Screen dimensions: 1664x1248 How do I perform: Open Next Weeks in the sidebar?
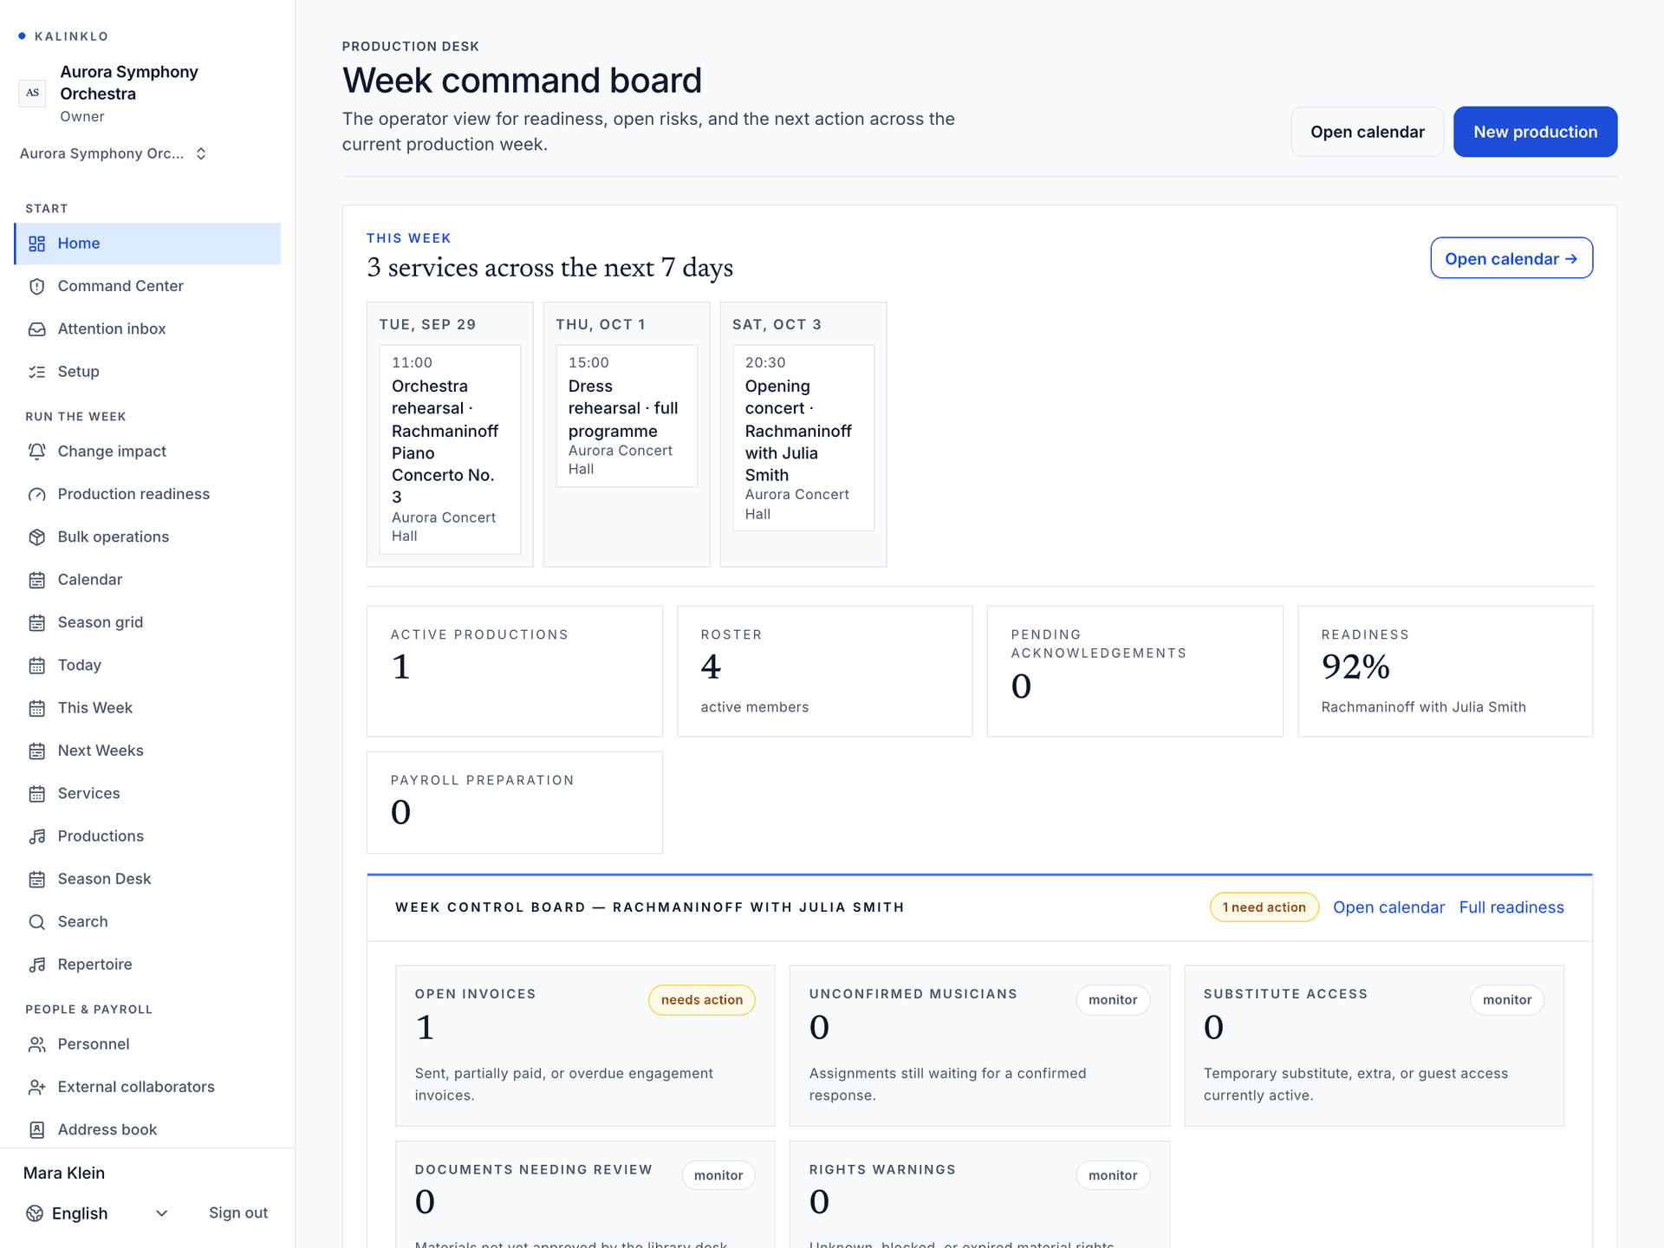tap(147, 751)
